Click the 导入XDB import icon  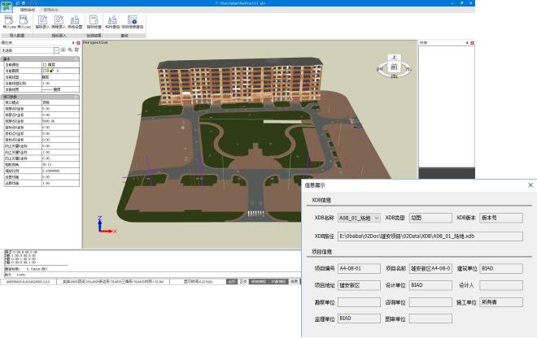point(10,19)
